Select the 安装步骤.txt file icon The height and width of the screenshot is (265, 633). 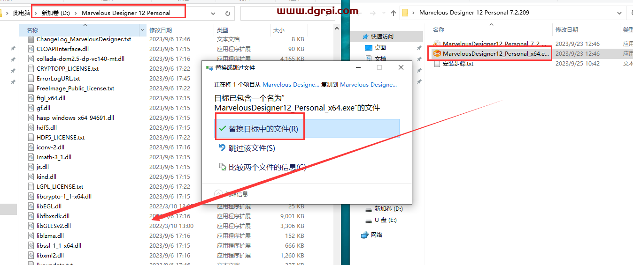(x=437, y=64)
